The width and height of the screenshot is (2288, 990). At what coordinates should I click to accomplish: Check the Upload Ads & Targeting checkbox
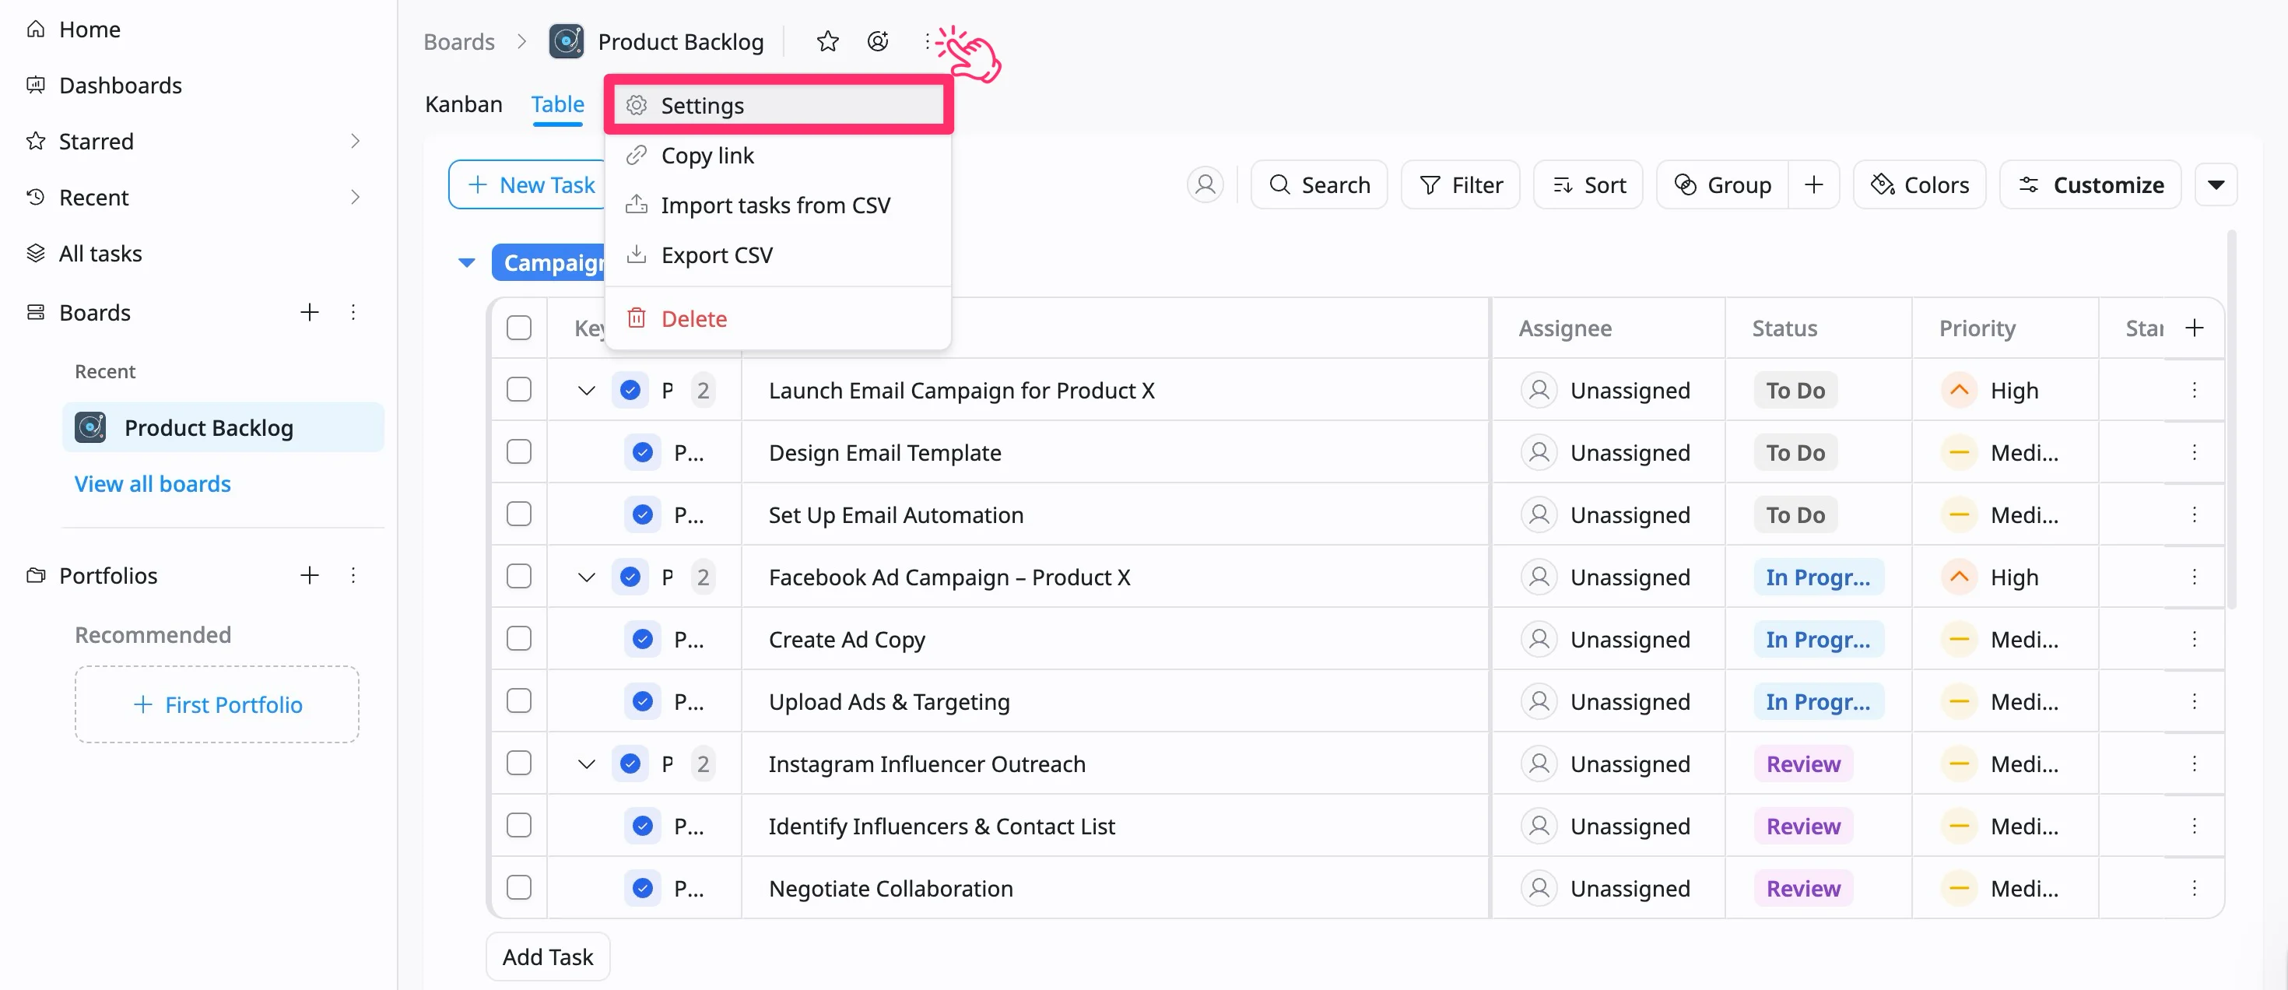[x=519, y=701]
